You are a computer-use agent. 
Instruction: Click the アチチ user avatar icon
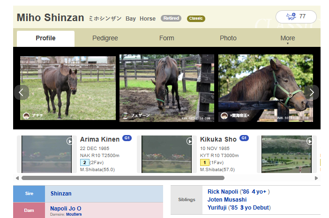26,116
